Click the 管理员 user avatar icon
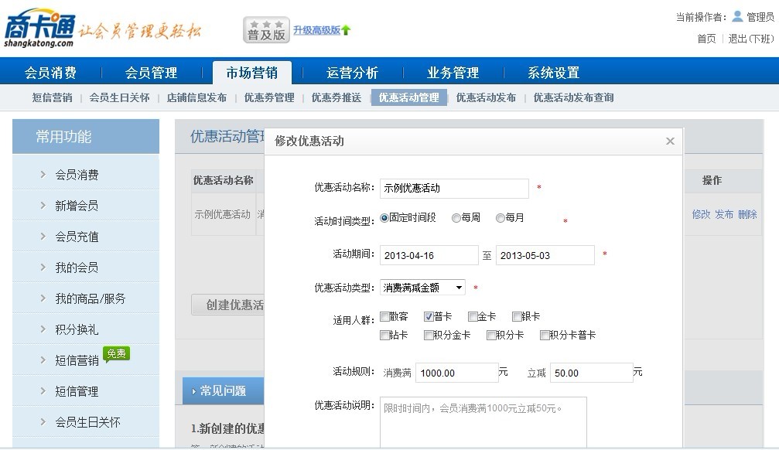 click(x=737, y=16)
